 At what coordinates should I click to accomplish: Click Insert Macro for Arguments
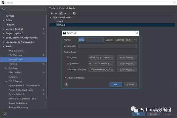[x=127, y=64]
